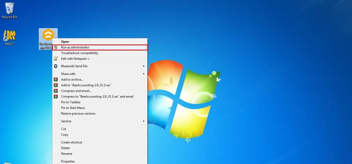352x164 pixels.
Task: Select Compress to "BeeAccounting-2.9_V1.3.rar" and email
Action: coord(100,97)
